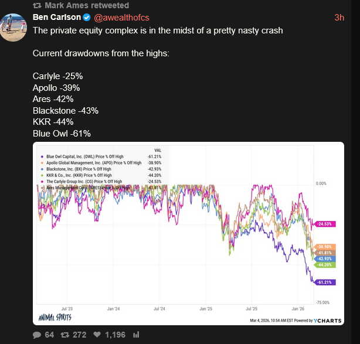
Task: Click the 3h timestamp link
Action: pos(339,18)
